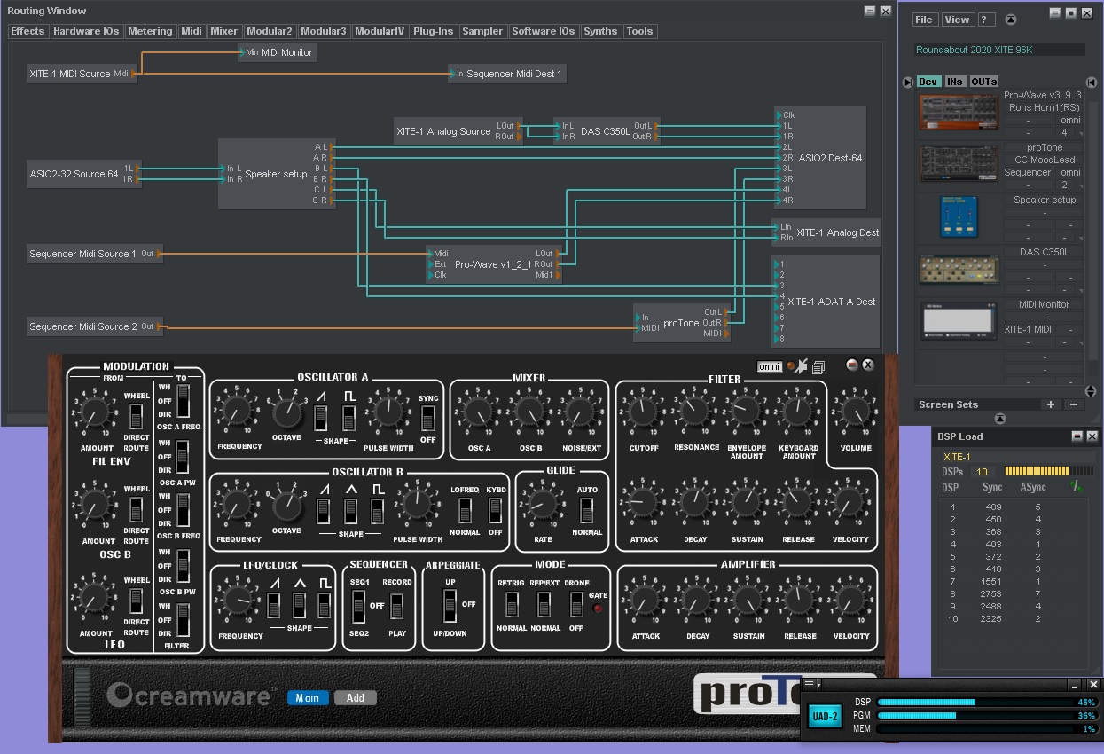This screenshot has width=1104, height=754.
Task: Flip the SYNC switch in Oscillator A
Action: point(428,417)
